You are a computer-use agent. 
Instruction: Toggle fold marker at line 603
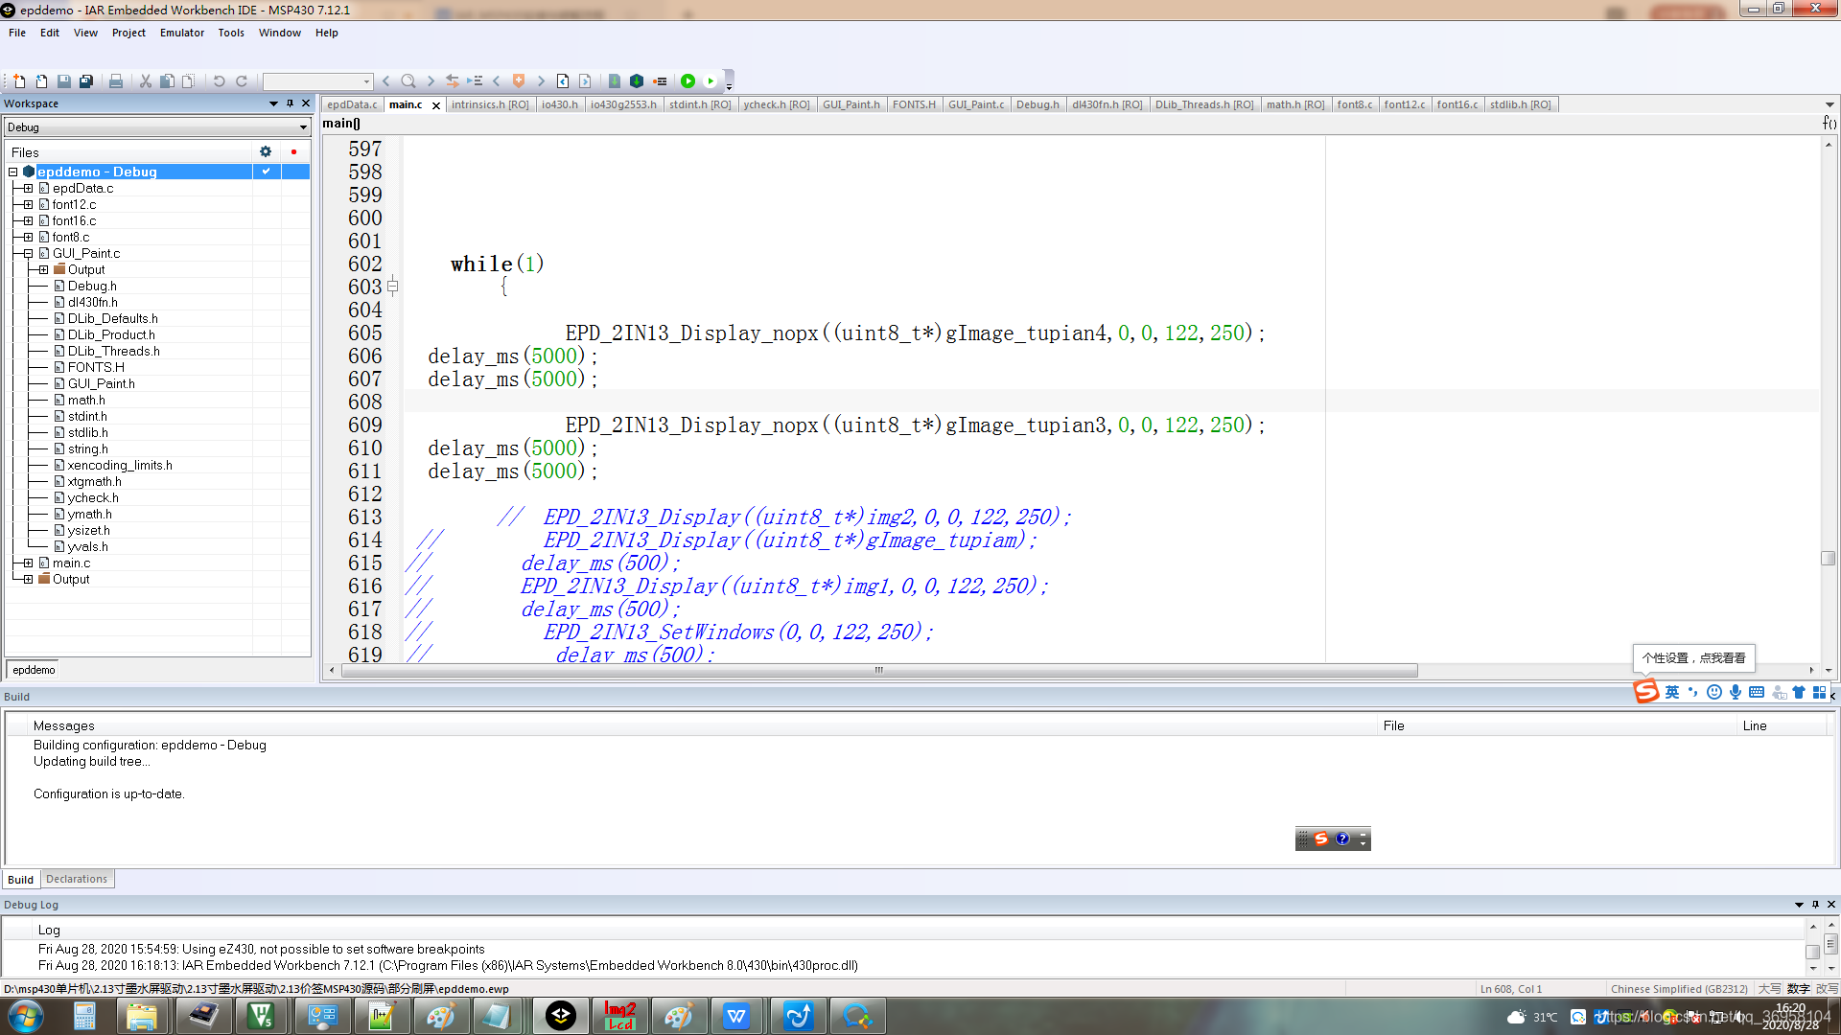[393, 287]
